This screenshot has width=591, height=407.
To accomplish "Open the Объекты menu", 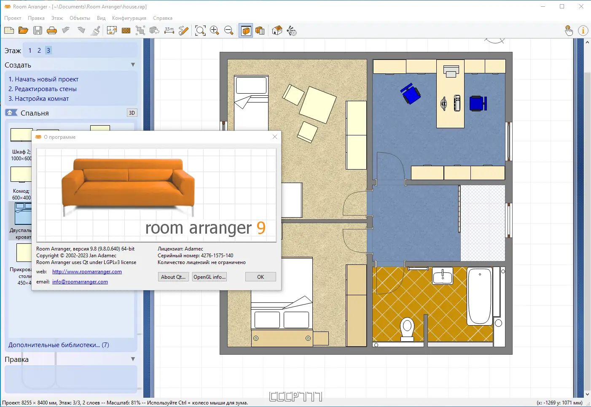I will 80,18.
